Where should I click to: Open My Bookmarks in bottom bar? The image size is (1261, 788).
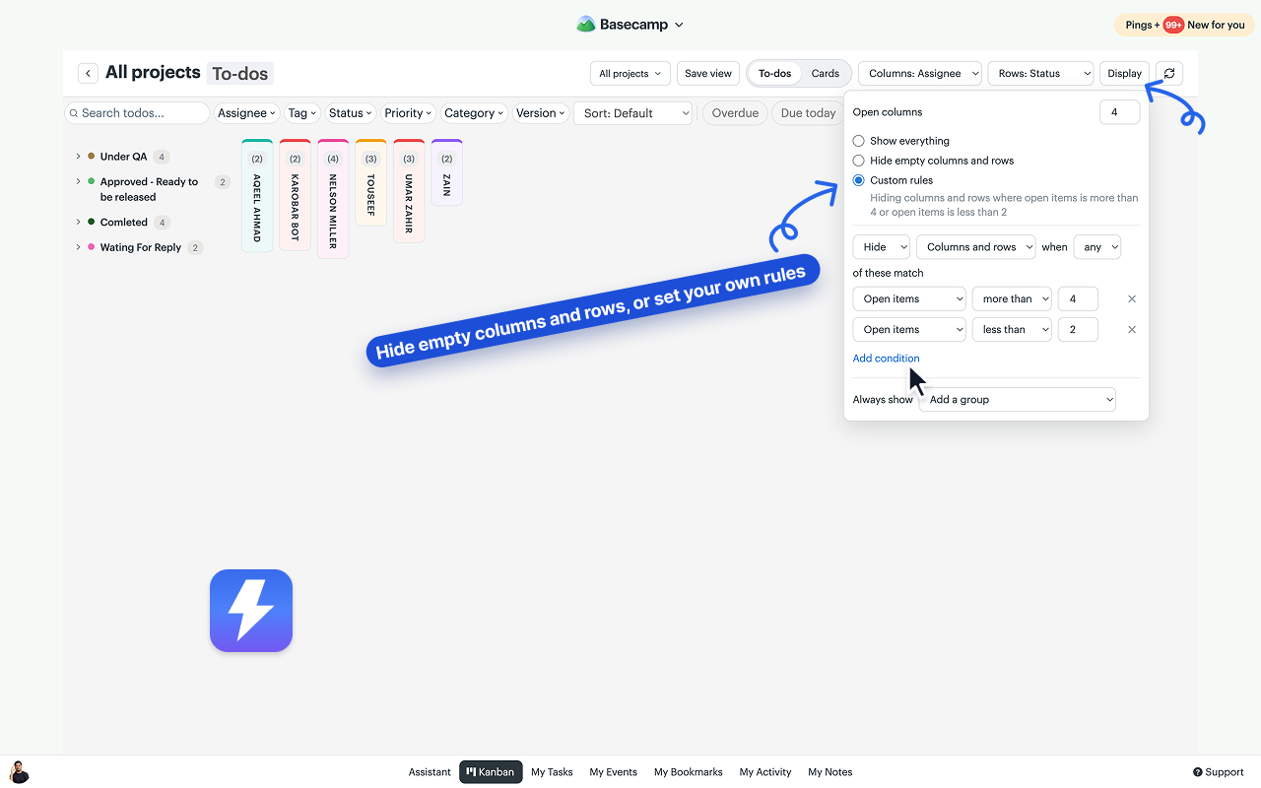click(689, 772)
